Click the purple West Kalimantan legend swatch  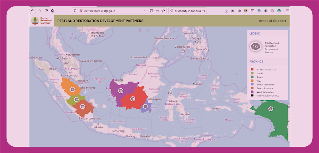252,92
